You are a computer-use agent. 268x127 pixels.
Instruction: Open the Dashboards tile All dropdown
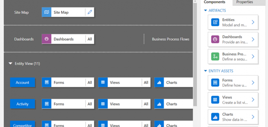tap(90, 39)
